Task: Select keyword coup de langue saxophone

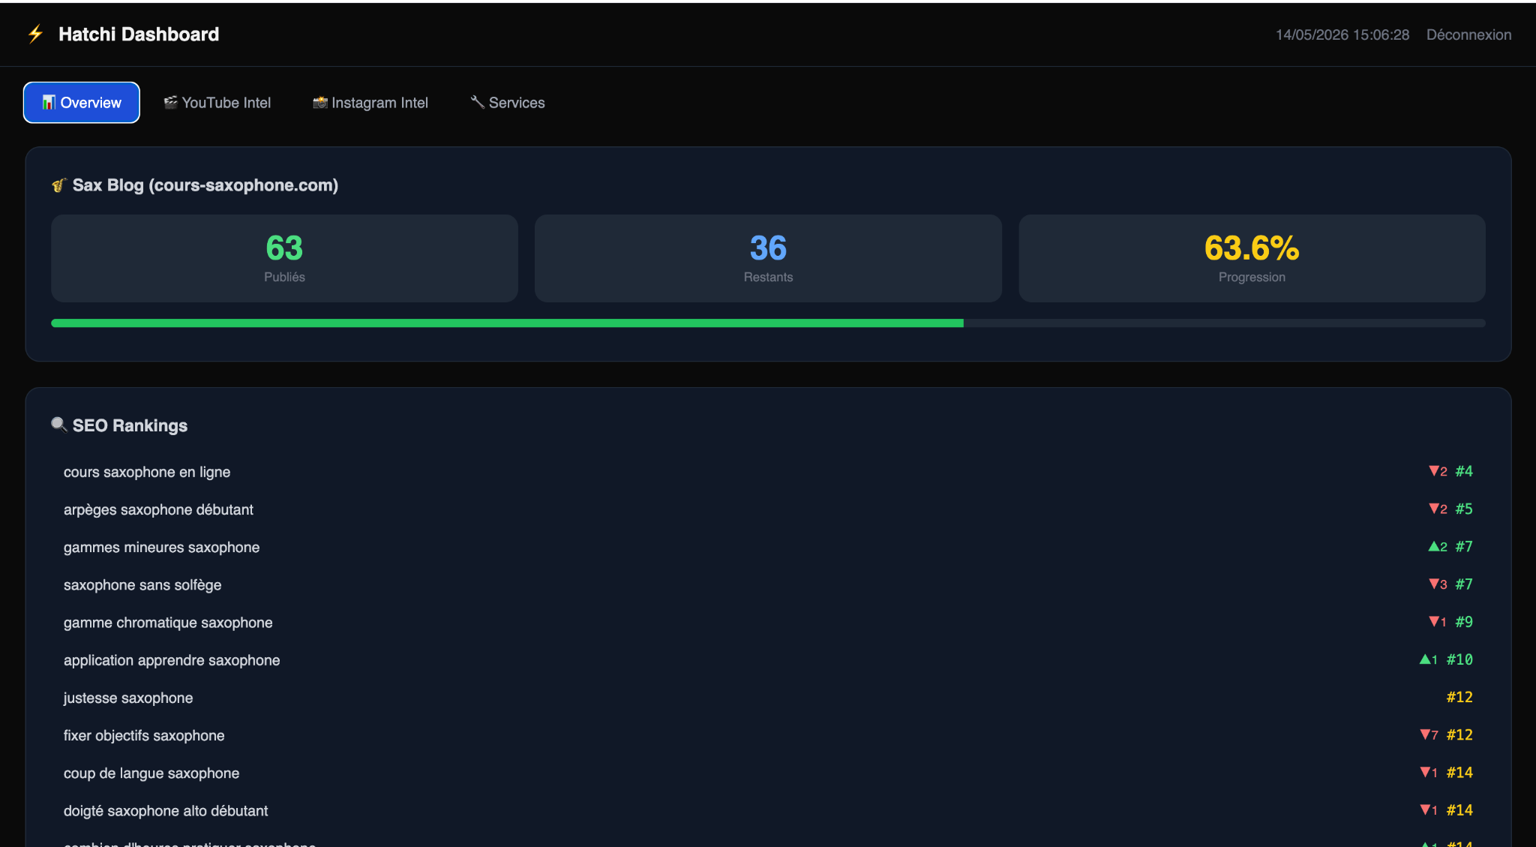Action: point(151,773)
